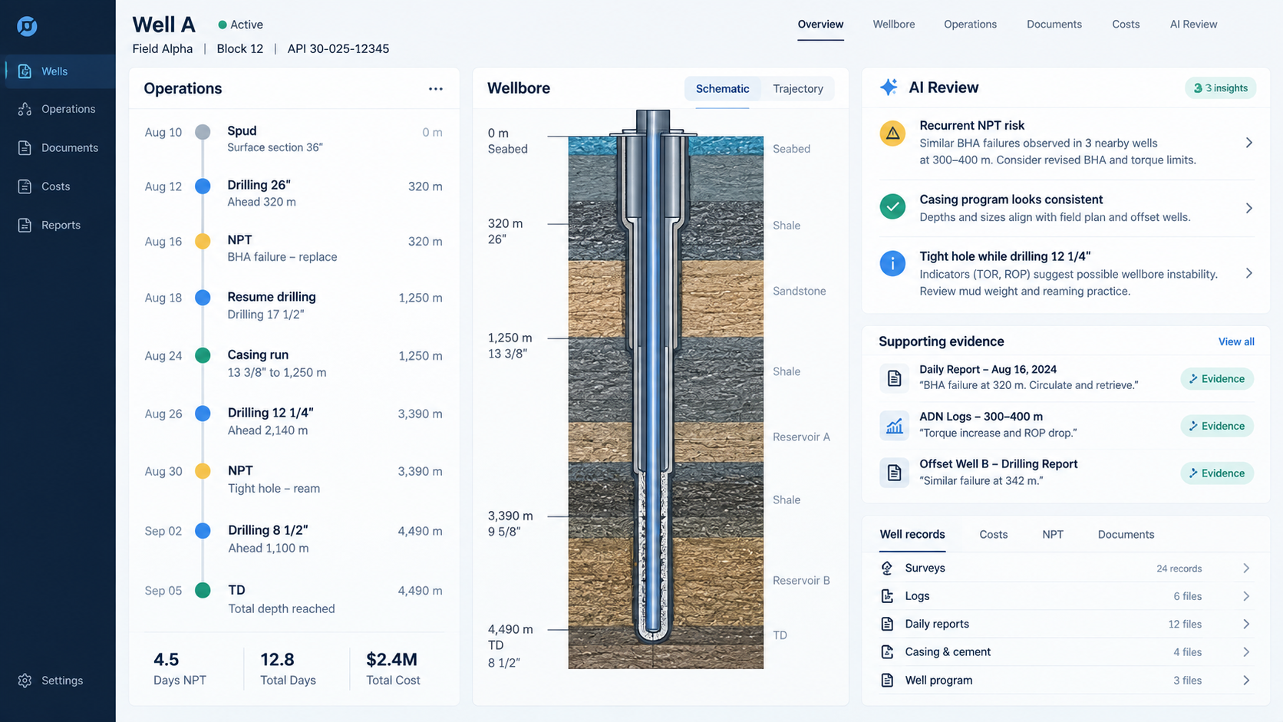The image size is (1283, 722).
Task: Select the NPT tab in records panel
Action: [1053, 535]
